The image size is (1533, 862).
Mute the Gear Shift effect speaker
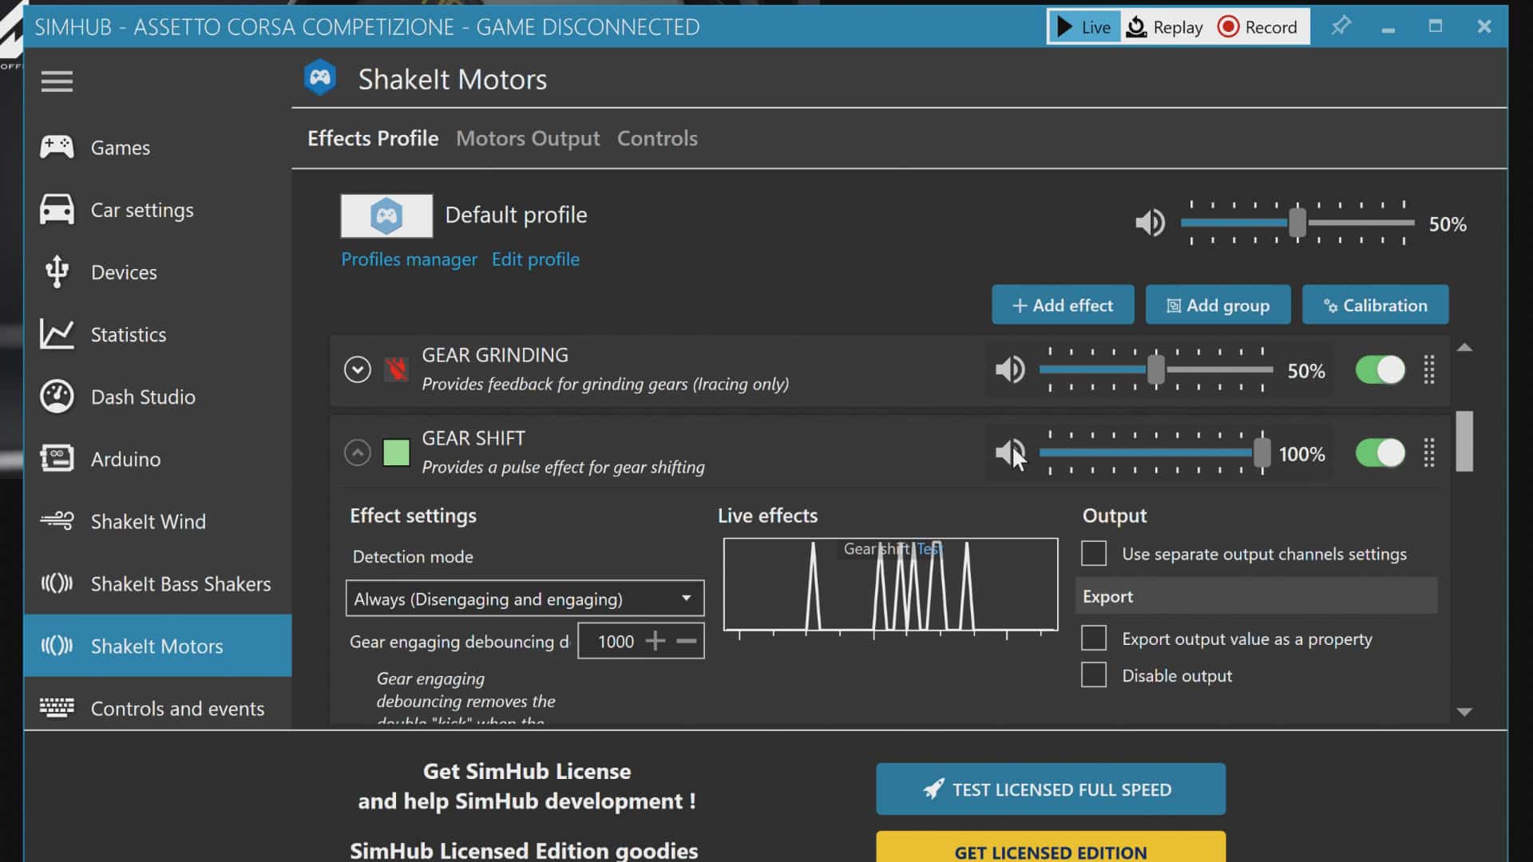(1009, 453)
